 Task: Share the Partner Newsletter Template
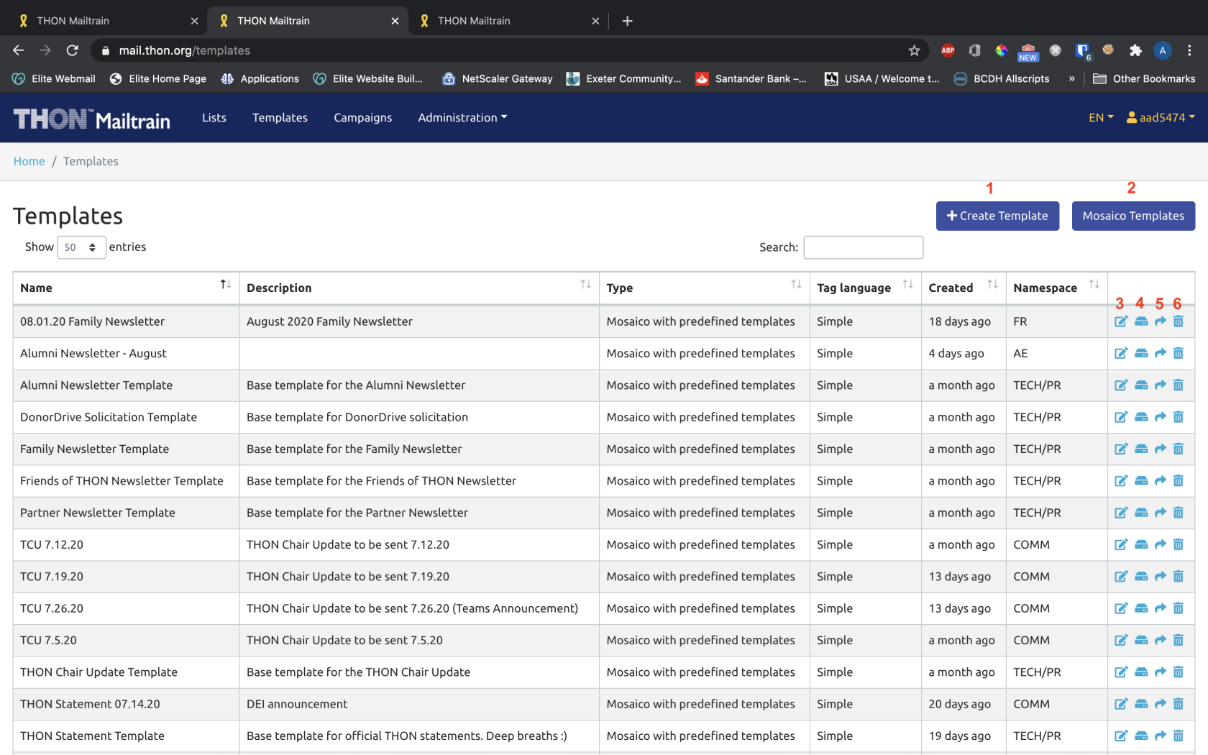(x=1161, y=513)
